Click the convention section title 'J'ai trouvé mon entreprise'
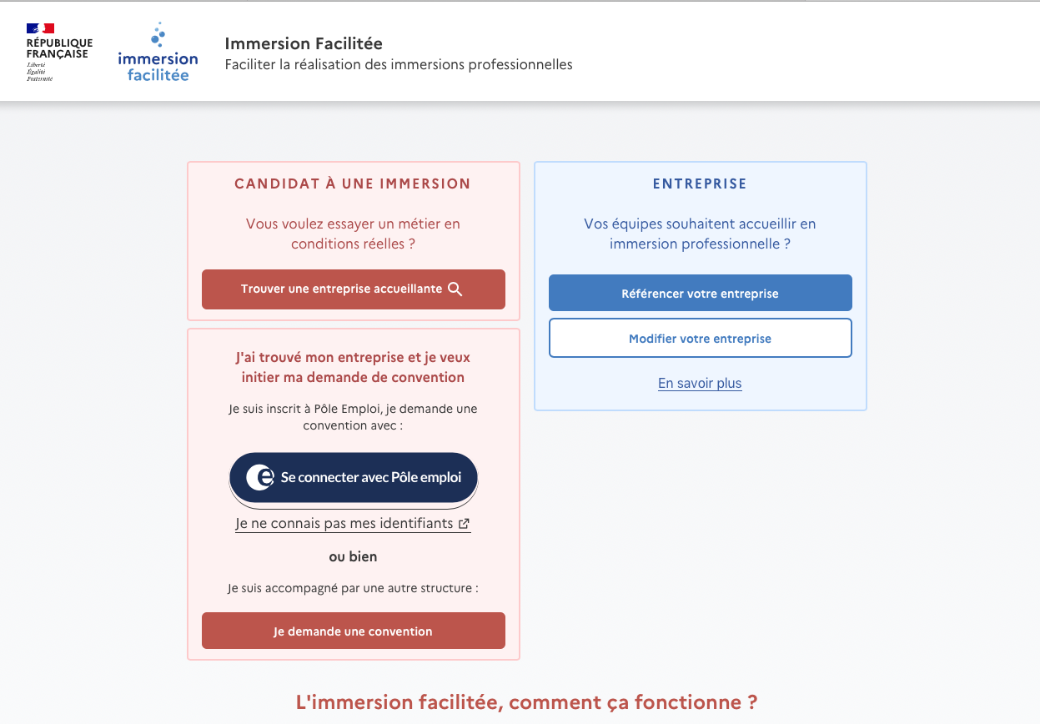This screenshot has width=1040, height=724. click(353, 365)
